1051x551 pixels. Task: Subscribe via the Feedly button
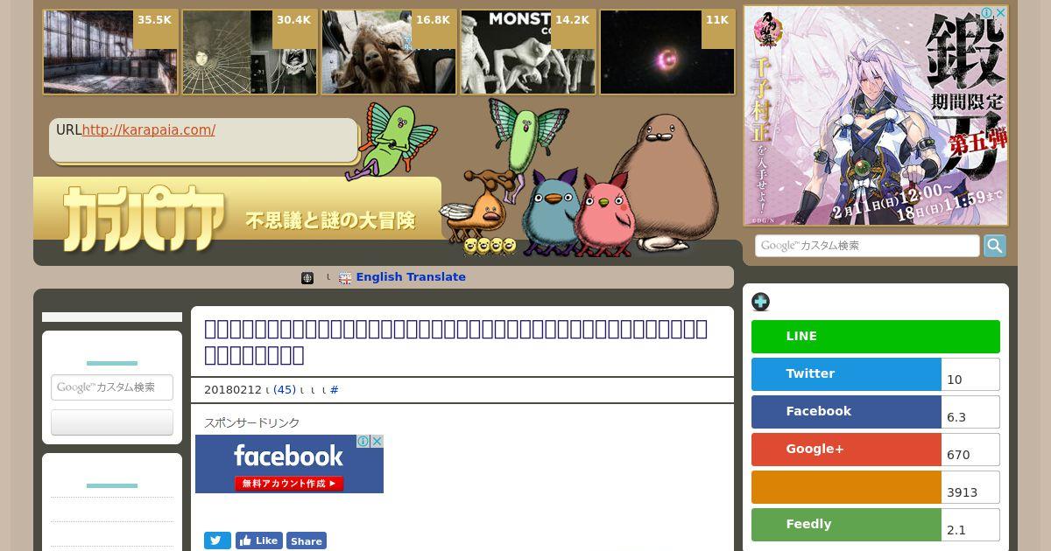click(x=846, y=525)
